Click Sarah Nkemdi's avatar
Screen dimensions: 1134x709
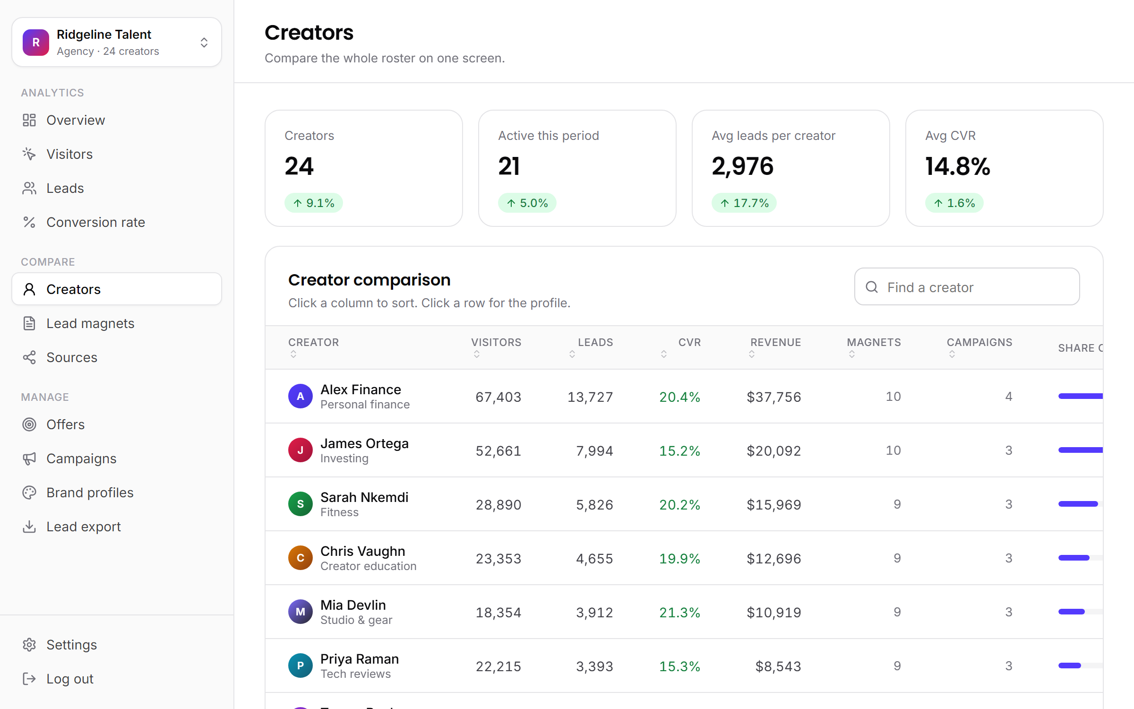[x=301, y=504]
